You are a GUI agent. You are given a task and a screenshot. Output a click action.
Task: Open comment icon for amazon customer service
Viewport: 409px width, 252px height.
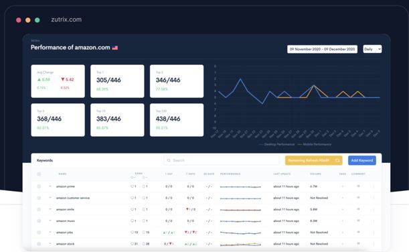358,198
